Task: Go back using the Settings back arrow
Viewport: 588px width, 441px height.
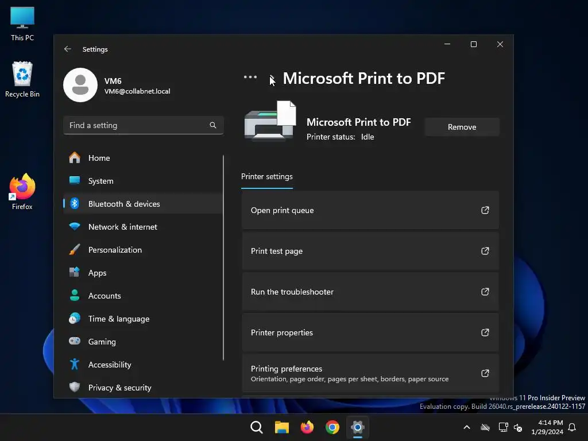Action: tap(68, 49)
